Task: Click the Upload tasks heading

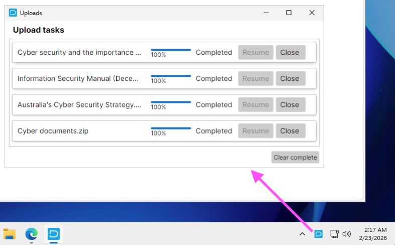Action: (x=39, y=30)
